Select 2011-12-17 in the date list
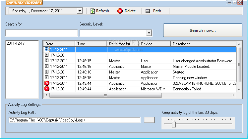Screen dimensions: 248x139 click(x=16, y=43)
